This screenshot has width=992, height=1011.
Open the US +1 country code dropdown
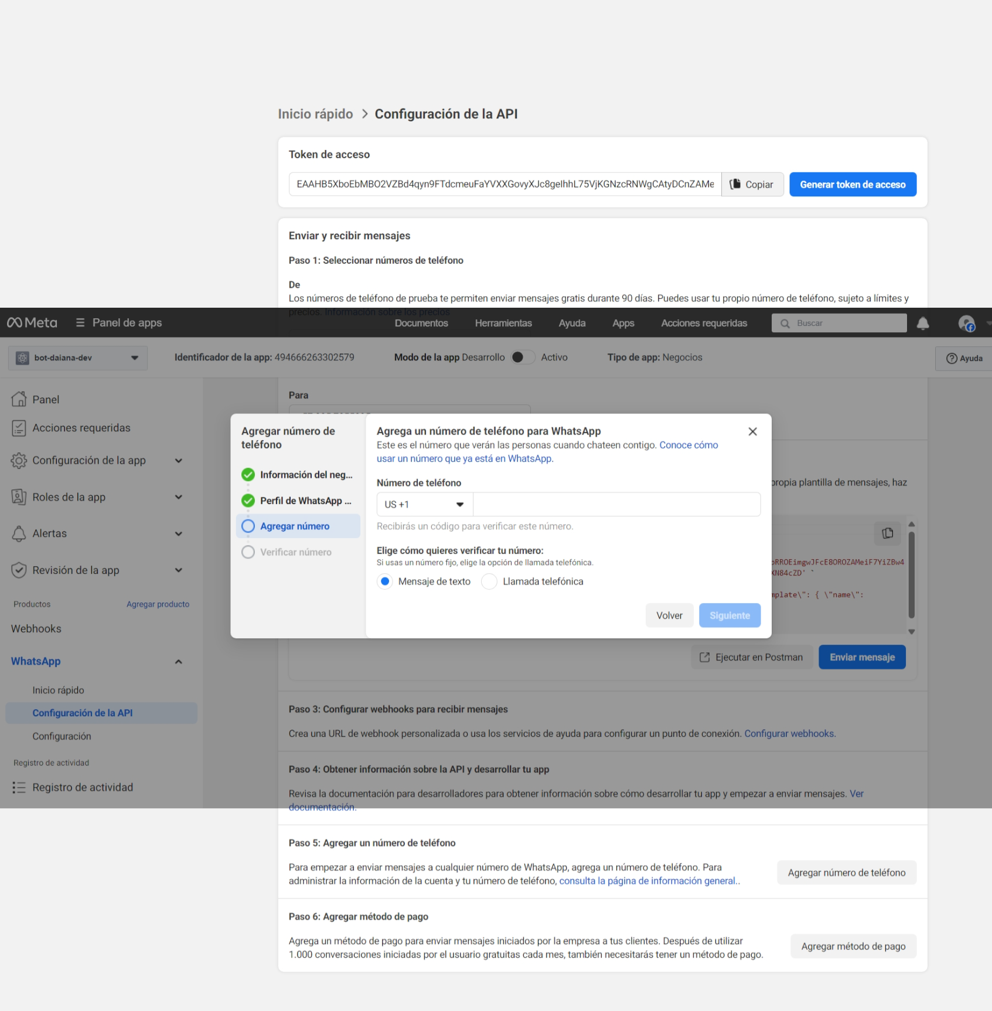[425, 505]
